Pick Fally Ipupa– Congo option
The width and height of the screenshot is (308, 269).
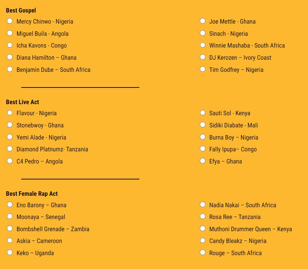(203, 149)
